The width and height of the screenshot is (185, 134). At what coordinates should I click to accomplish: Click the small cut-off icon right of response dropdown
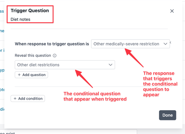pyautogui.click(x=170, y=42)
